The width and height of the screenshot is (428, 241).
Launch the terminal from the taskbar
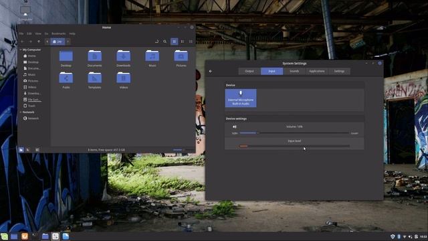click(35, 236)
